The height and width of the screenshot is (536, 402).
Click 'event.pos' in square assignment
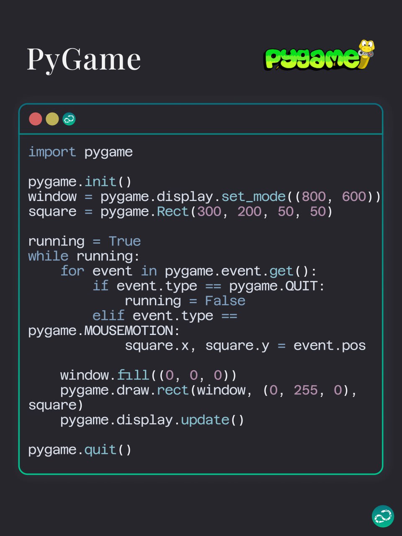[330, 346]
